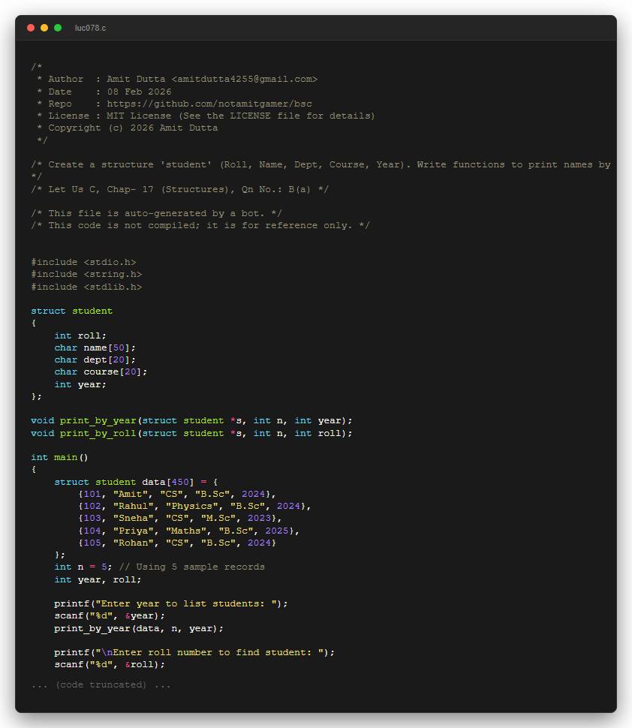Click the luc078.c file title
Image resolution: width=632 pixels, height=728 pixels.
click(x=91, y=29)
